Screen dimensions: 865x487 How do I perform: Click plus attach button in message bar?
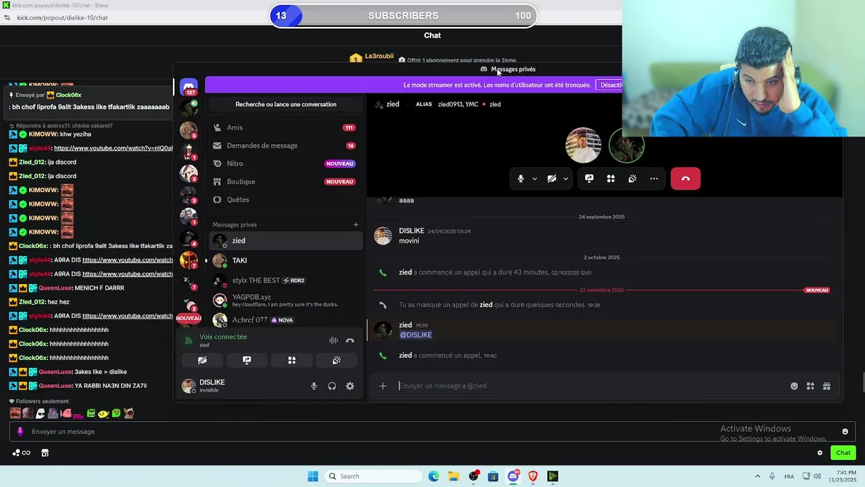[x=382, y=386]
